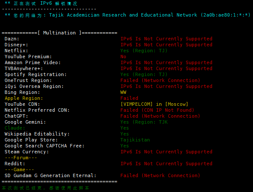The image size is (253, 192).
Task: Click iQyi IPv6 not supported result
Action: pos(167,86)
